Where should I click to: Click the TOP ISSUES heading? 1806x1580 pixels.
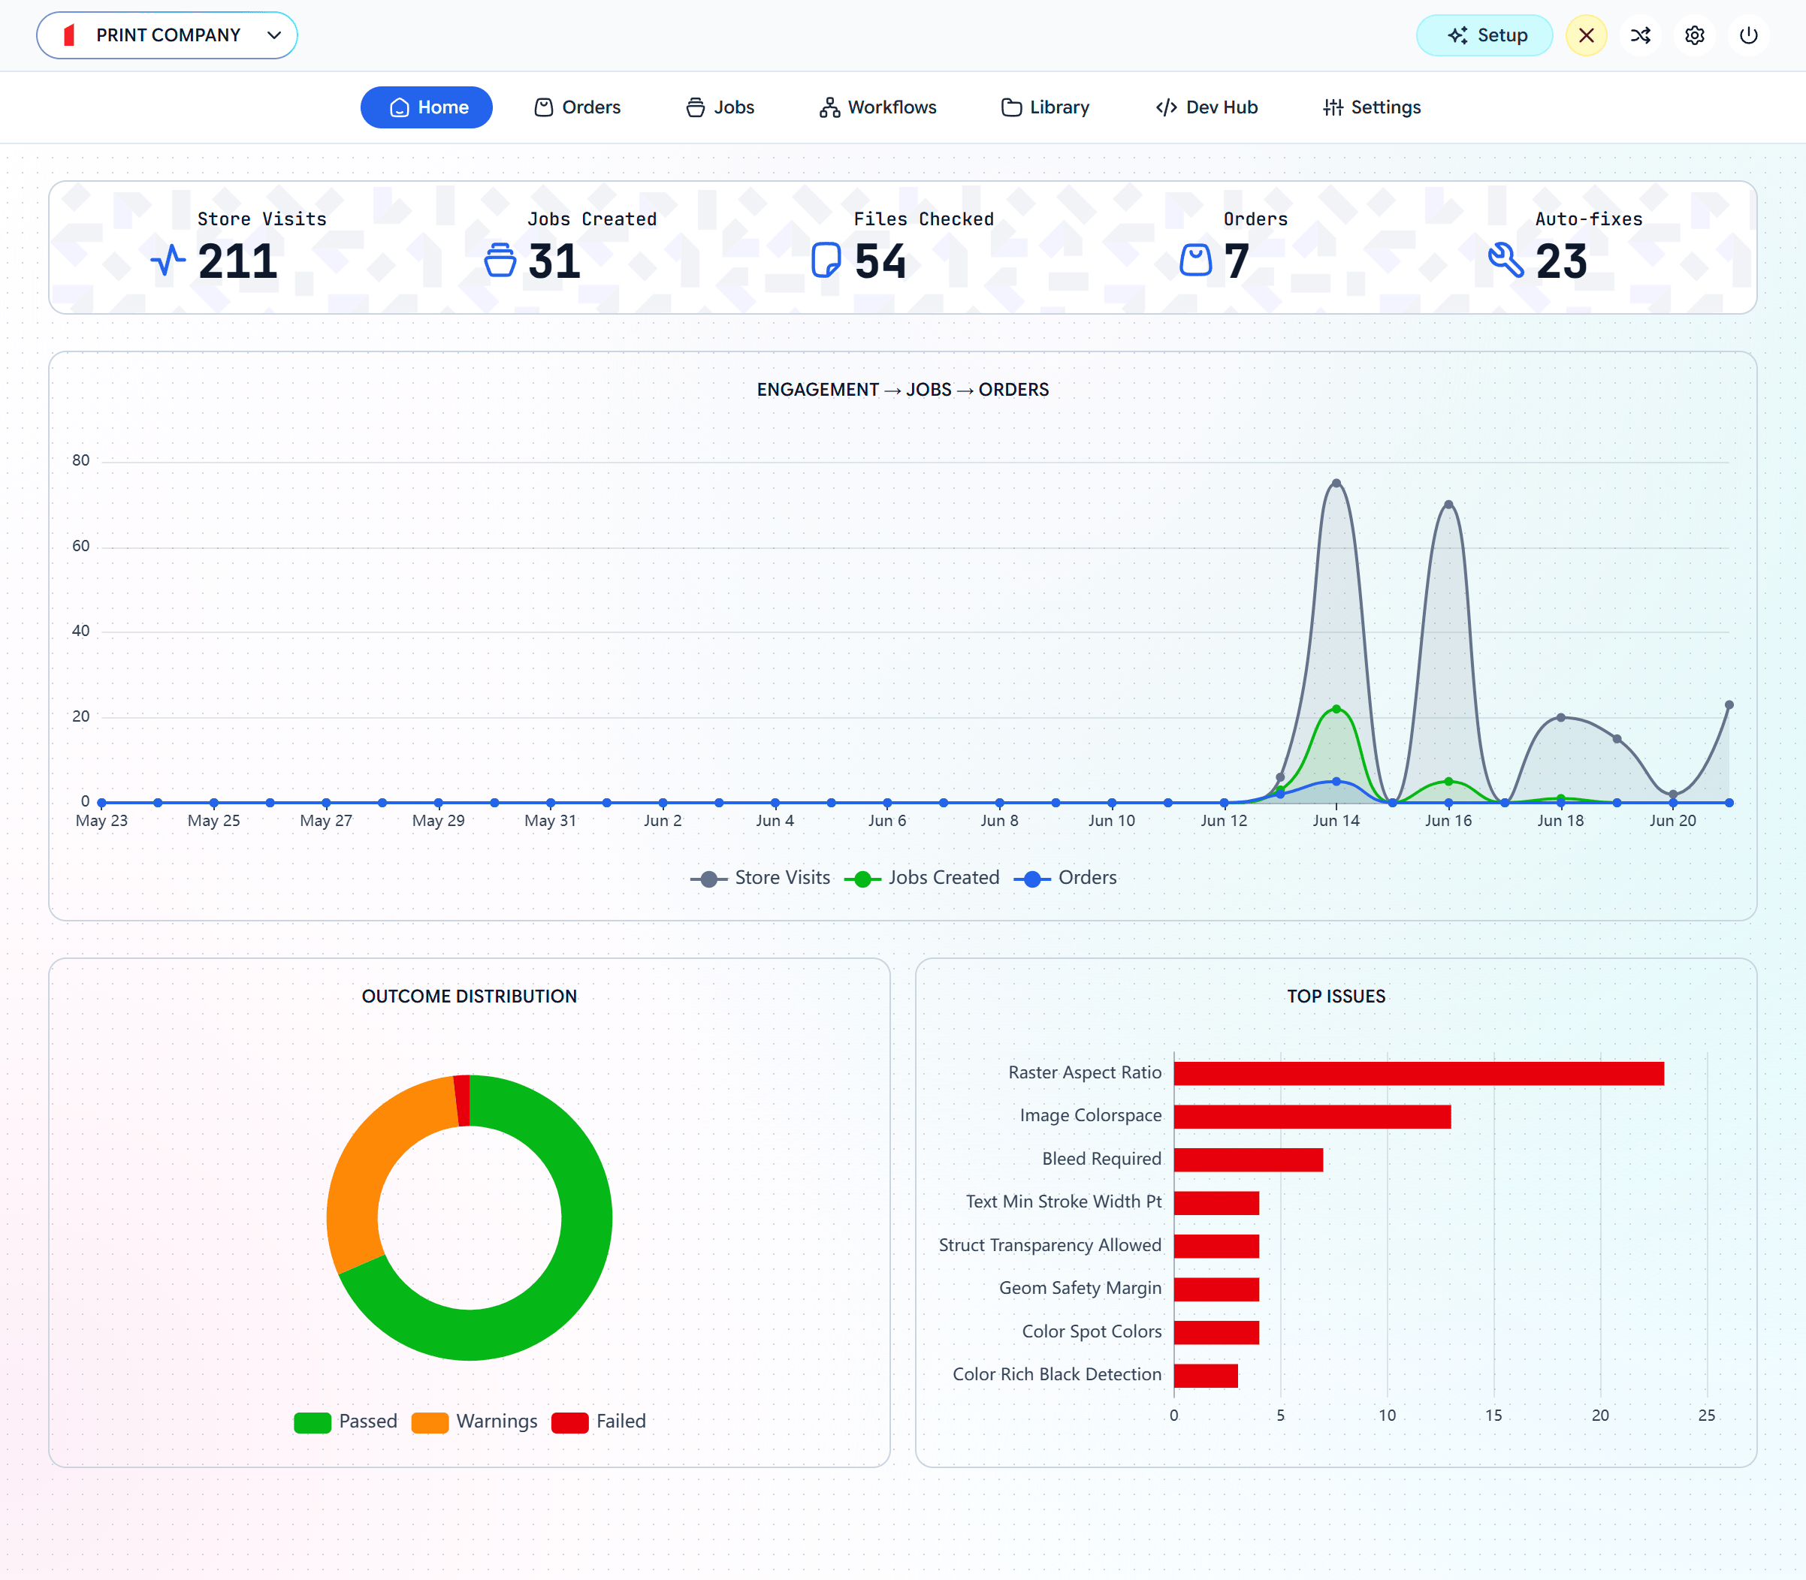pyautogui.click(x=1336, y=997)
